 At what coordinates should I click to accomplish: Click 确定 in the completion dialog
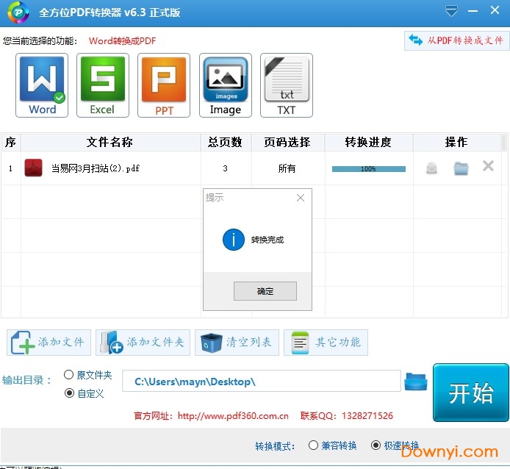click(265, 291)
